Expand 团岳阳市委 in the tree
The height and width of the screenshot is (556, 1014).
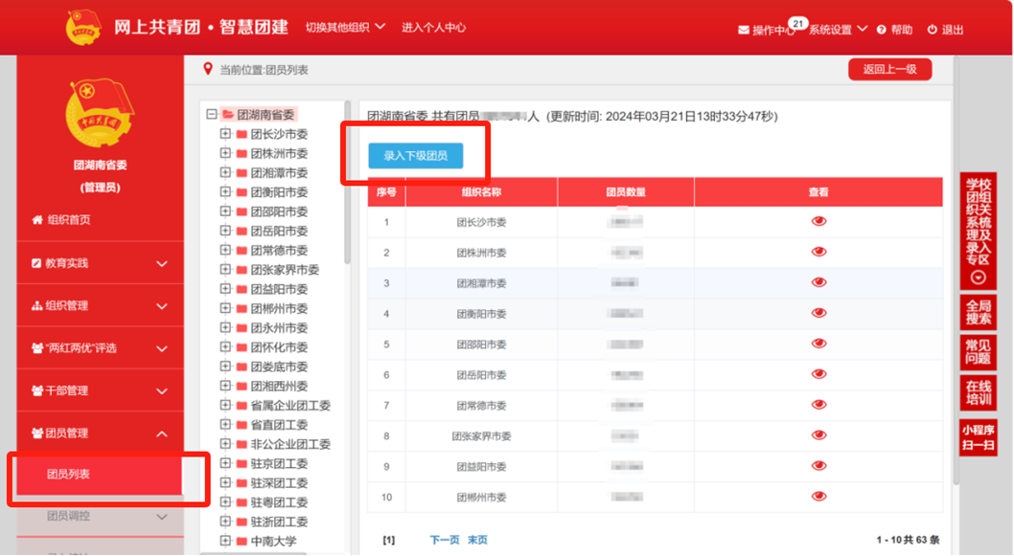point(225,231)
